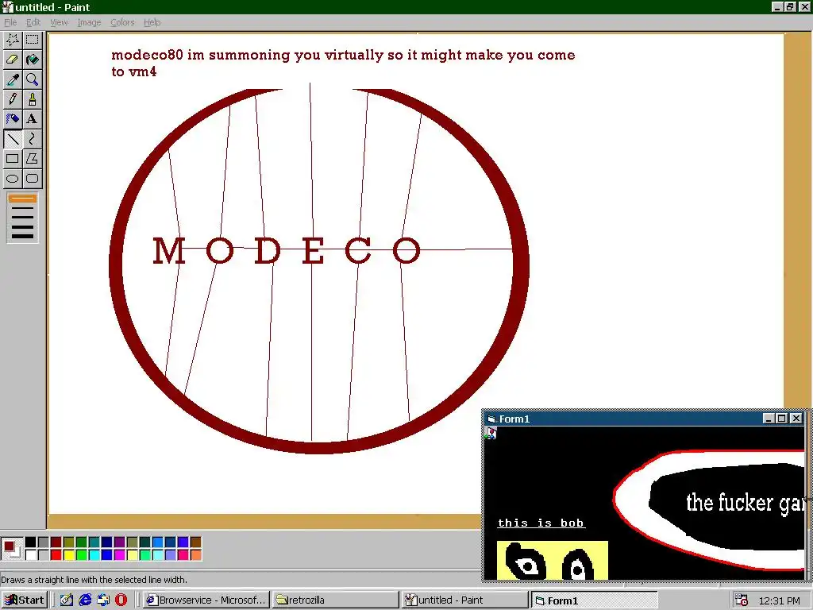The width and height of the screenshot is (813, 610).
Task: Select the magenta color swatch
Action: 119,555
